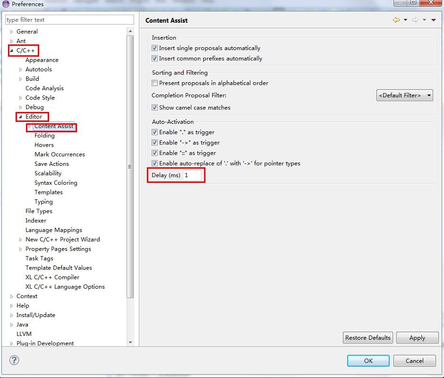Click the tree vertical scrollbar thumb
The image size is (444, 378).
[x=130, y=167]
